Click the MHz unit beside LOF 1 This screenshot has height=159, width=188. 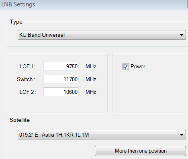(x=91, y=66)
